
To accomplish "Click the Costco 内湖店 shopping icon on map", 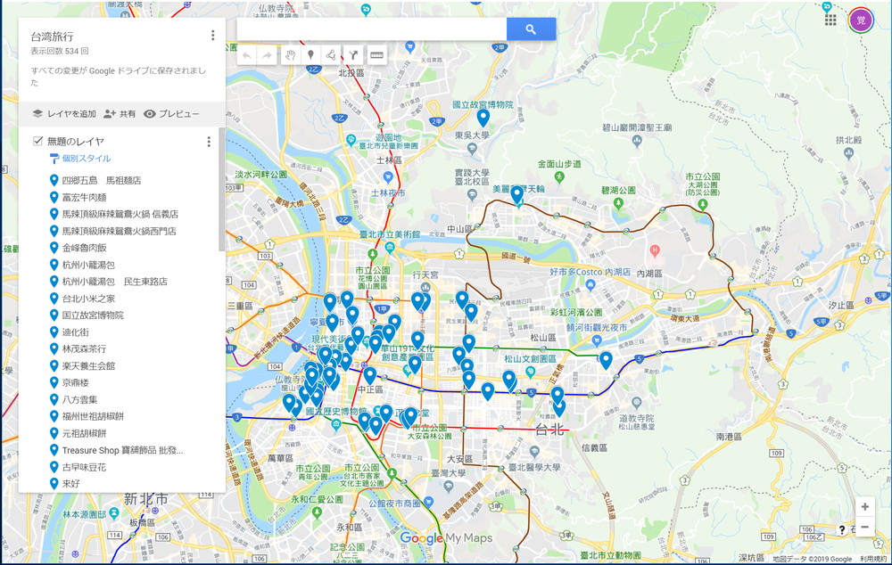I will [x=591, y=284].
